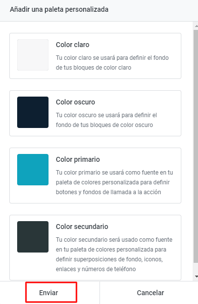
Task: Select the dark Color secundario swatch
Action: pos(33,237)
